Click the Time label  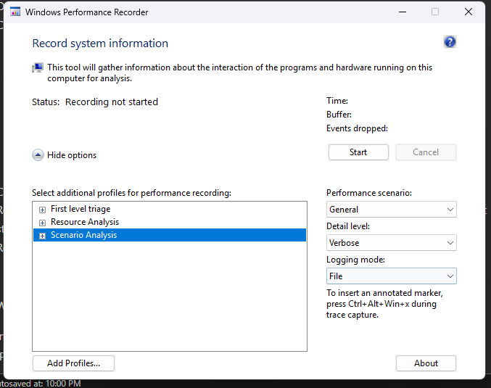tap(337, 101)
